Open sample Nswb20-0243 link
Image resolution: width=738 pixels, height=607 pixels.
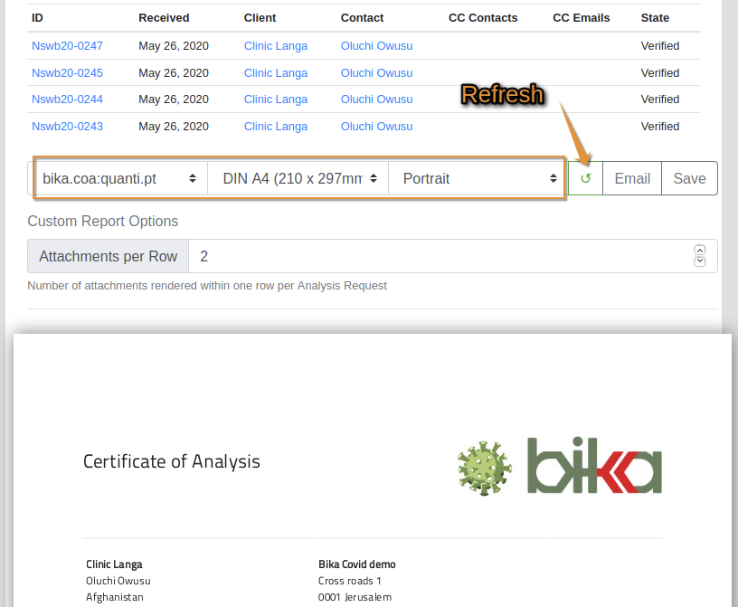click(67, 127)
